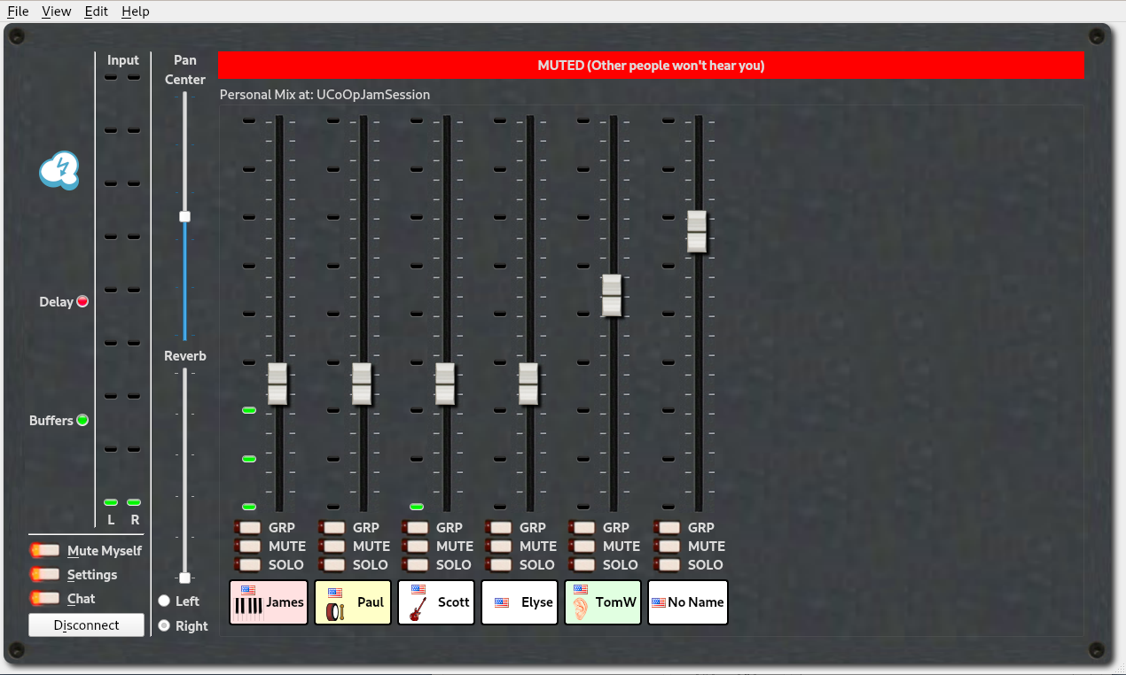Image resolution: width=1126 pixels, height=675 pixels.
Task: Click James's piano keyboard instrument icon
Action: (248, 607)
